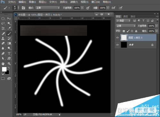Select the Path Selection tool
Image resolution: width=160 pixels, height=117 pixels.
[3, 59]
